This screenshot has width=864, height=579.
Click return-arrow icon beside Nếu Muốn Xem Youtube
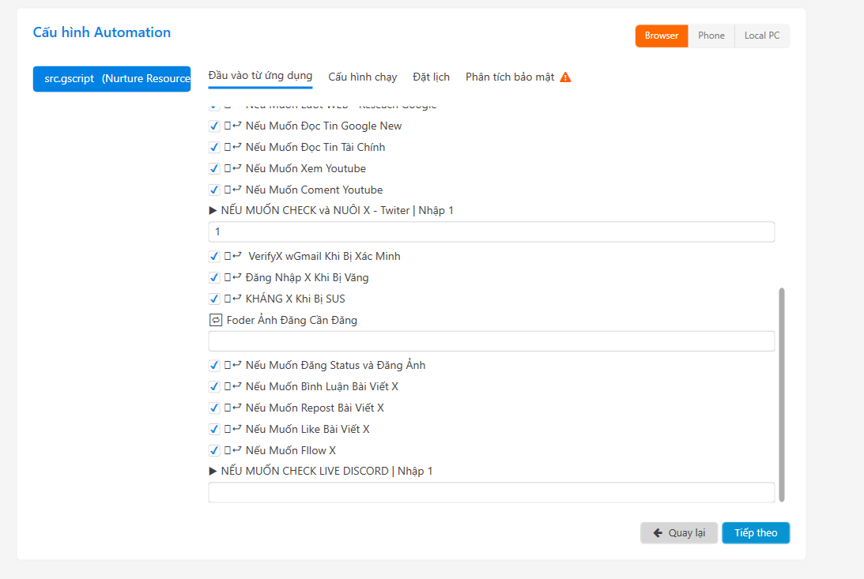[236, 168]
